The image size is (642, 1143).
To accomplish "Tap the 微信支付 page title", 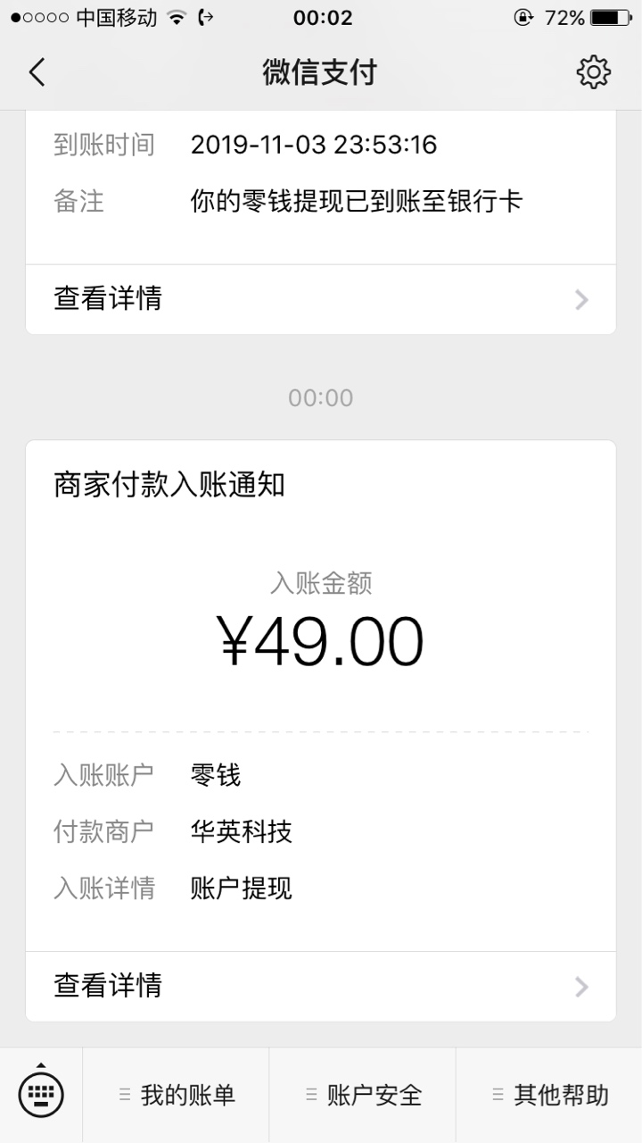I will tap(320, 72).
